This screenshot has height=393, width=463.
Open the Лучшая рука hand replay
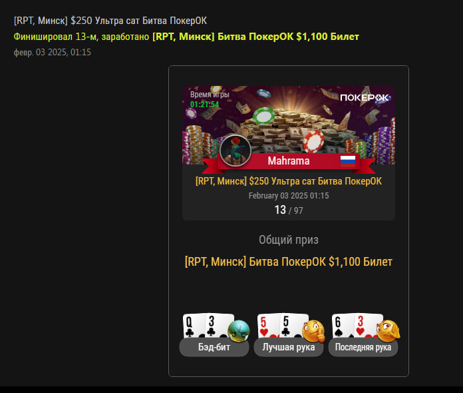[289, 347]
